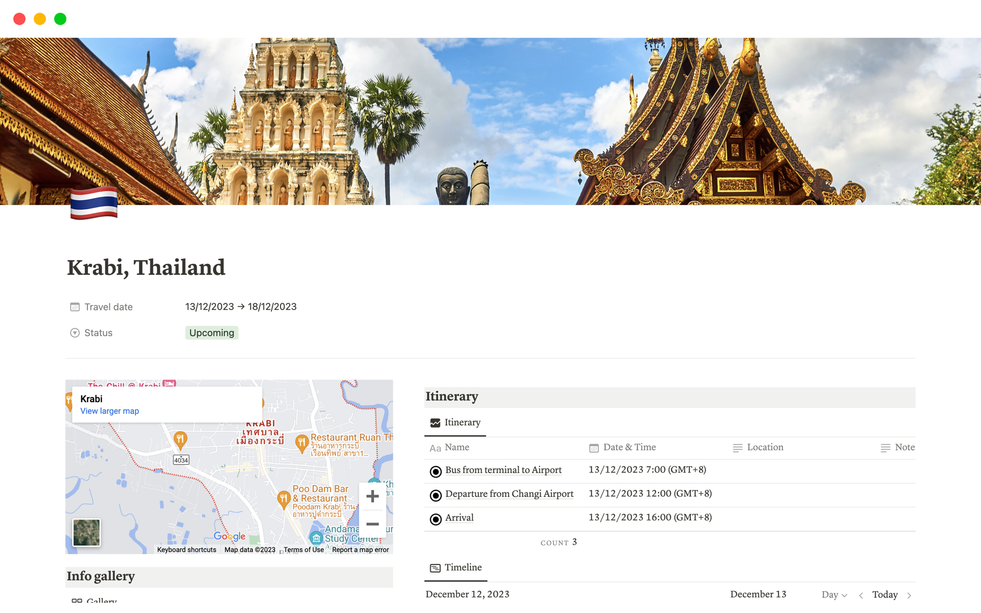
Task: Open the Day view dropdown in timeline
Action: tap(834, 595)
